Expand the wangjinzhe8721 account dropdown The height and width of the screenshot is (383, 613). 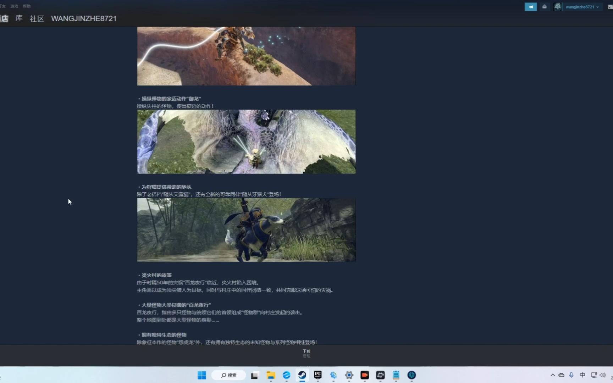click(x=582, y=7)
